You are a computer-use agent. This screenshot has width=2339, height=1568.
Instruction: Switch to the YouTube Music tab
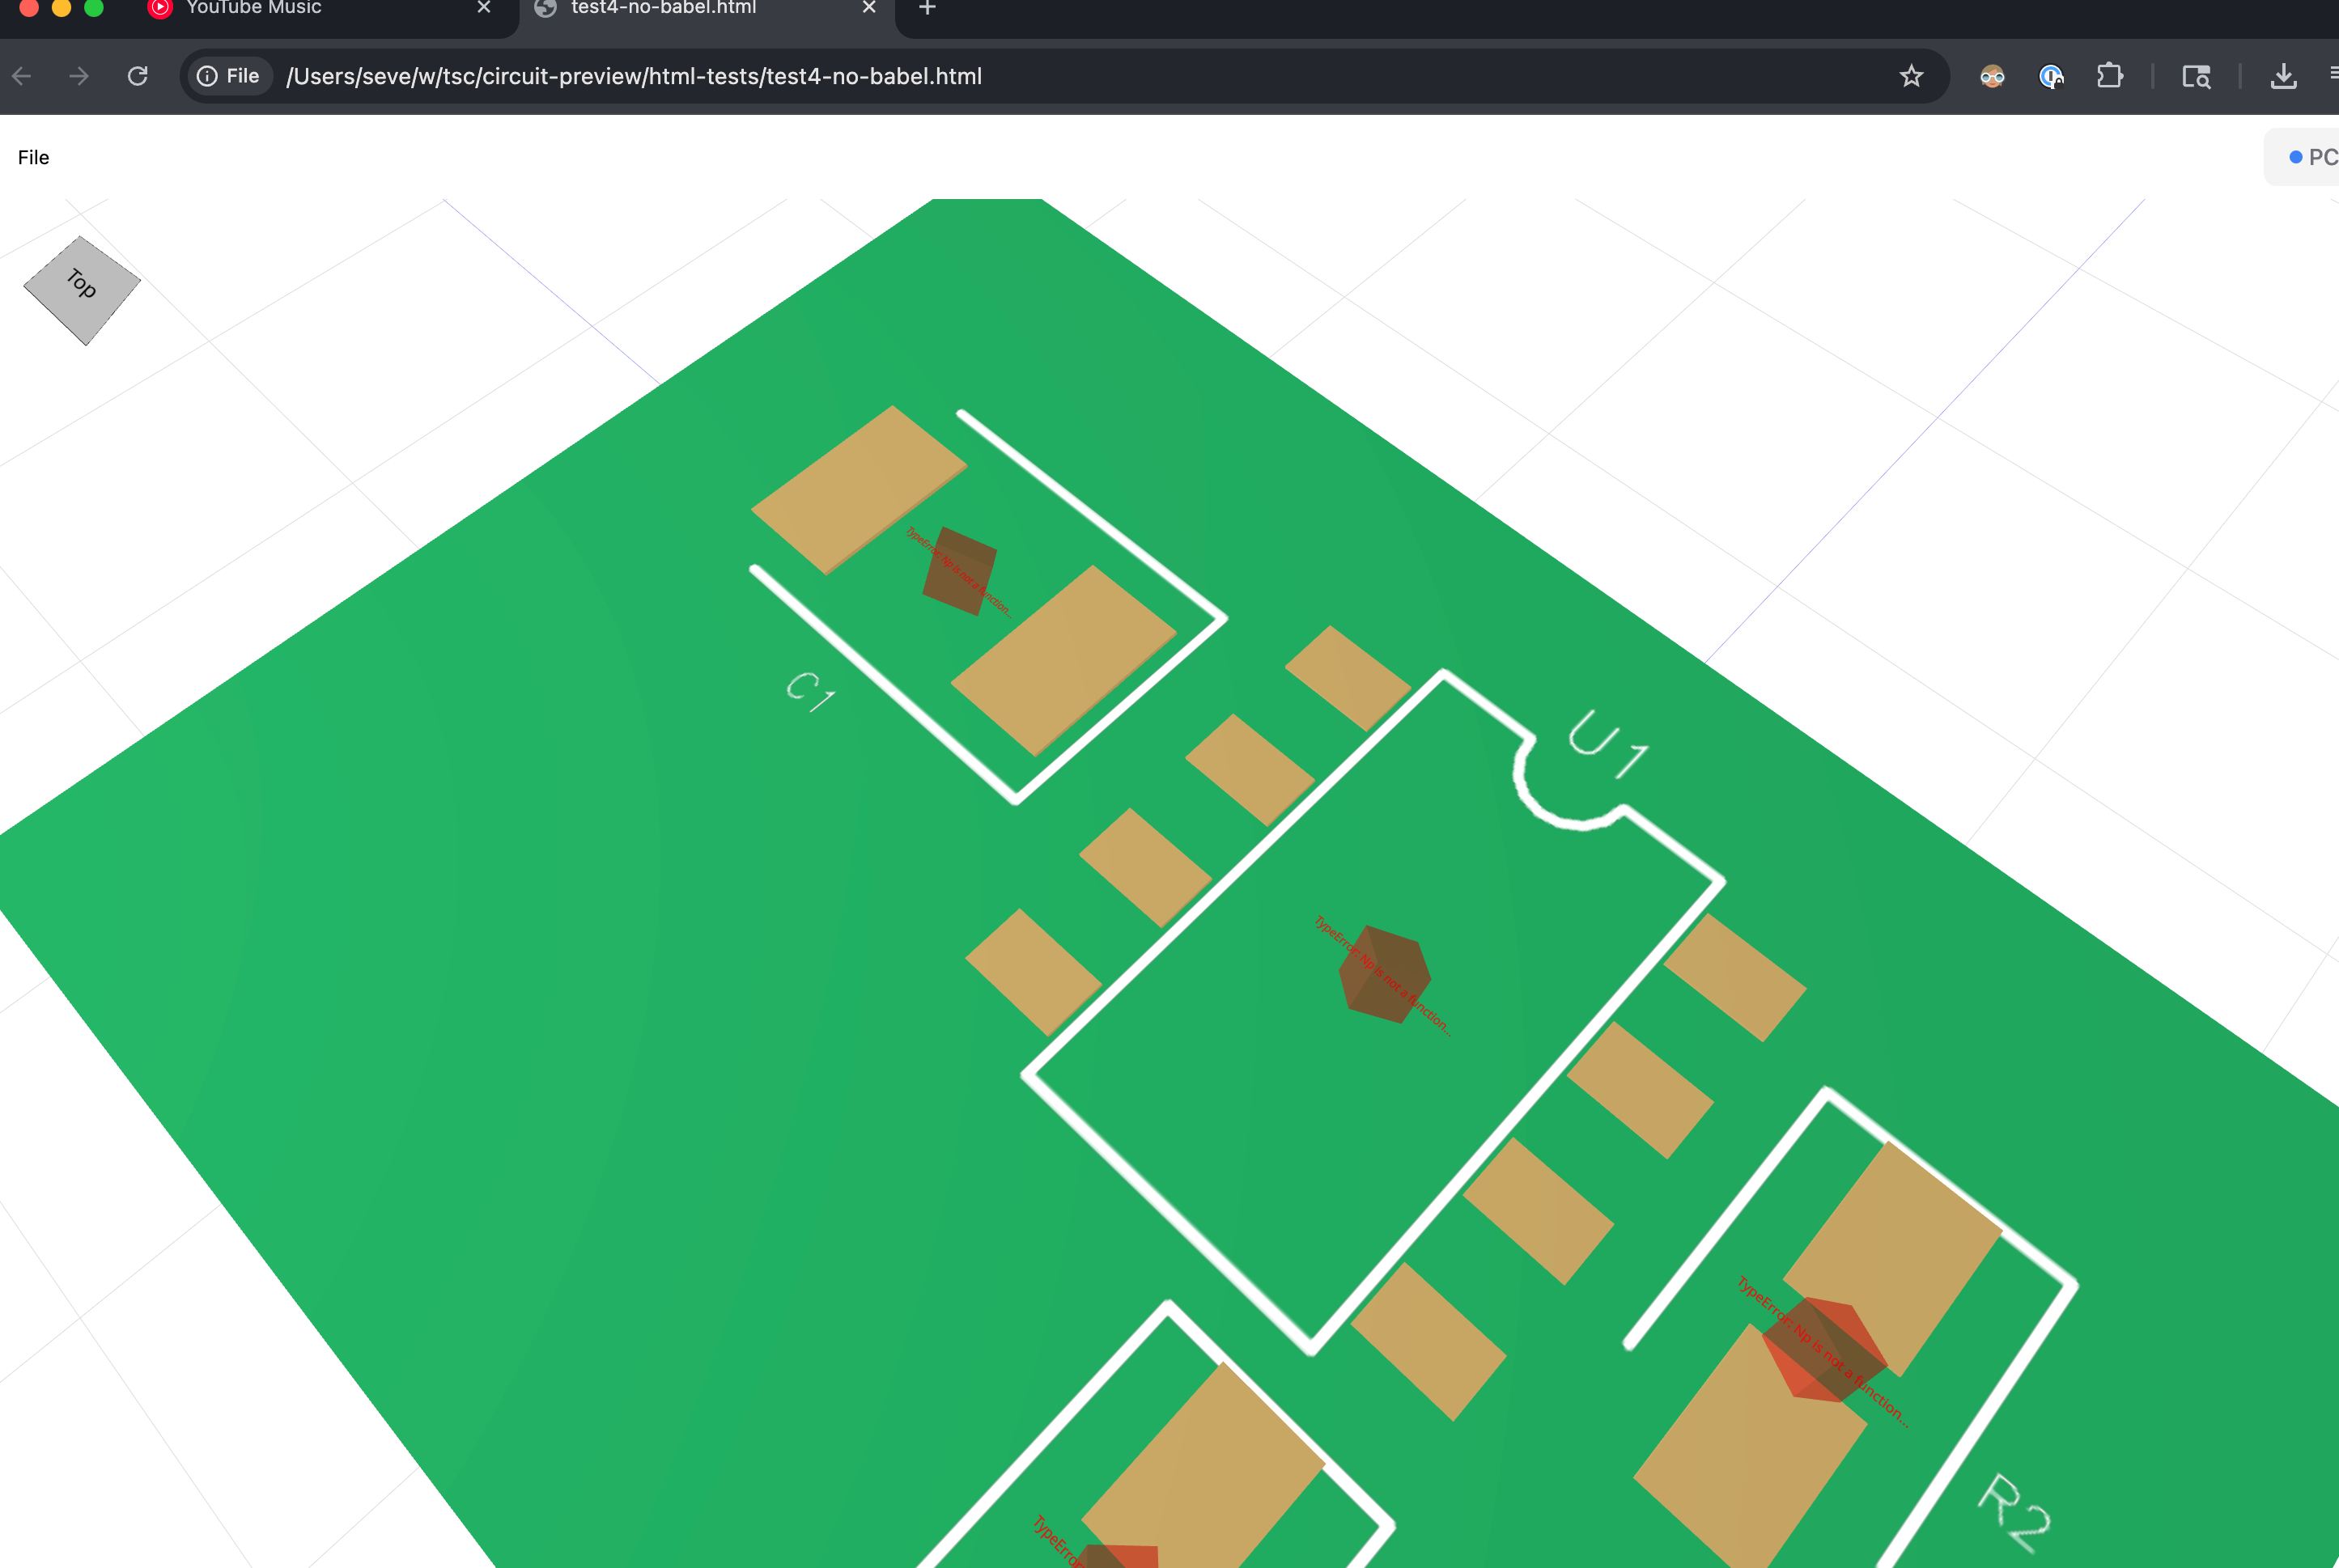point(254,8)
